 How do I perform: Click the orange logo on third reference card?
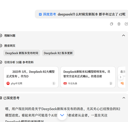pyautogui.click(x=122, y=83)
